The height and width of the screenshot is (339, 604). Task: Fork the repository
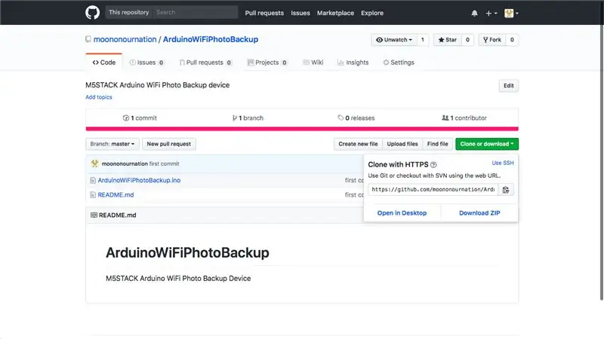click(492, 40)
